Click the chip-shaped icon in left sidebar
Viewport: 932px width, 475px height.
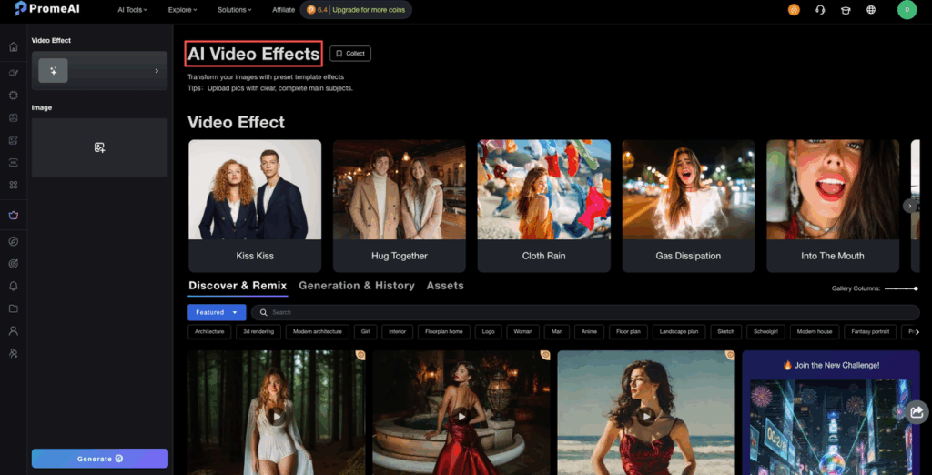(x=13, y=96)
